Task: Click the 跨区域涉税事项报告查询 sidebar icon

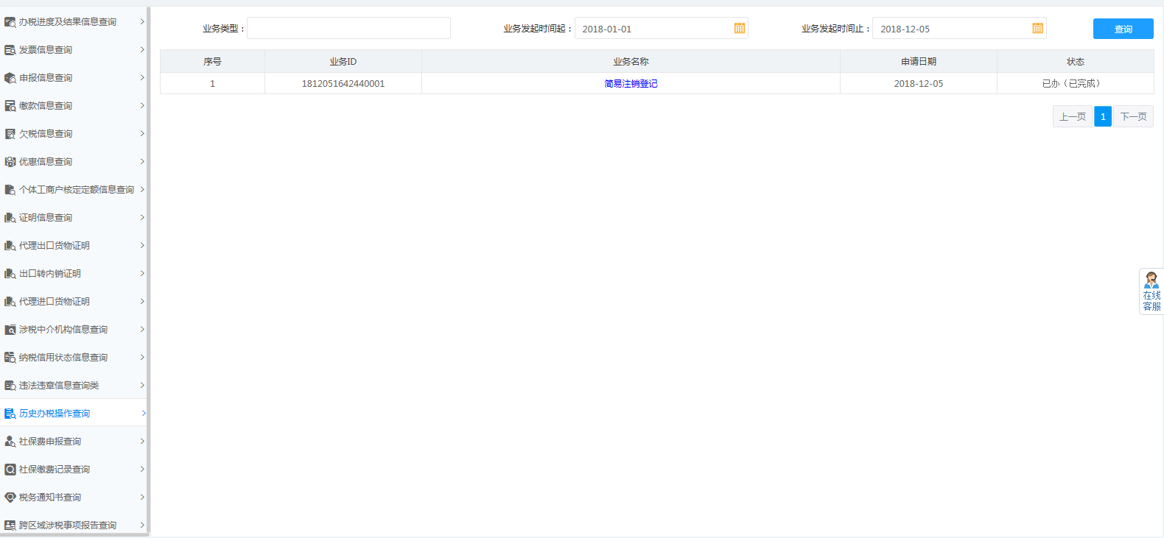Action: click(10, 525)
